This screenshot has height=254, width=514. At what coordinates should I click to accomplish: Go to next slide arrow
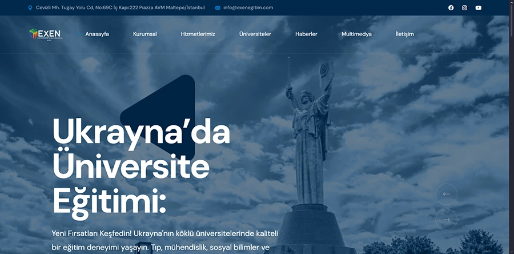446,220
